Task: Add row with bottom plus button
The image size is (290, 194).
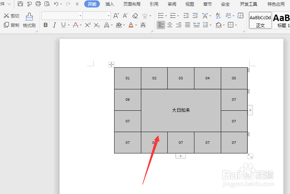Action: (x=181, y=156)
